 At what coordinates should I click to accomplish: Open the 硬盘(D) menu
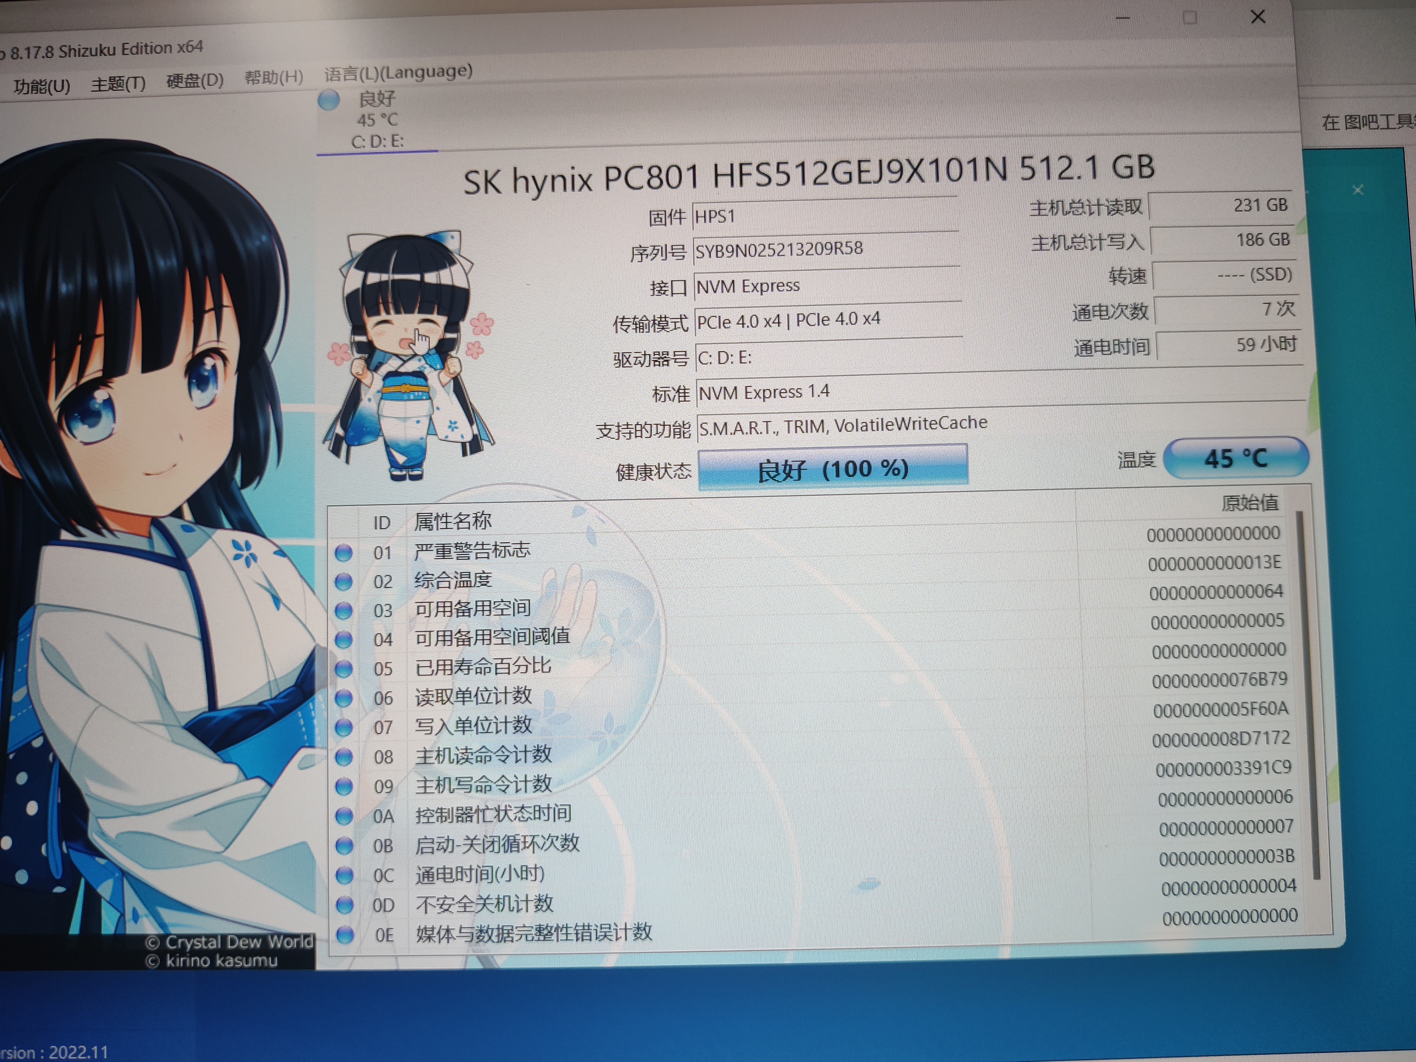195,81
